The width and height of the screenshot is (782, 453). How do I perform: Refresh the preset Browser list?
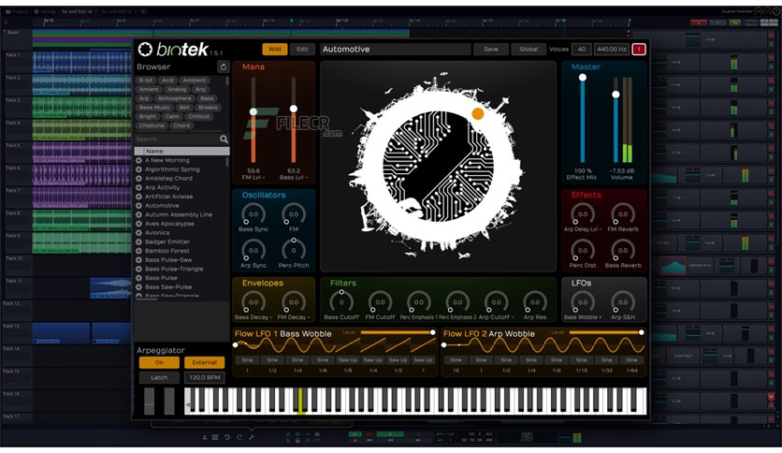(223, 66)
